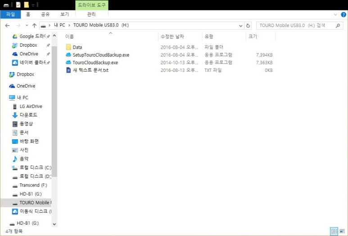Expand the address bar history dropdown
This screenshot has height=236, width=348.
pos(240,26)
